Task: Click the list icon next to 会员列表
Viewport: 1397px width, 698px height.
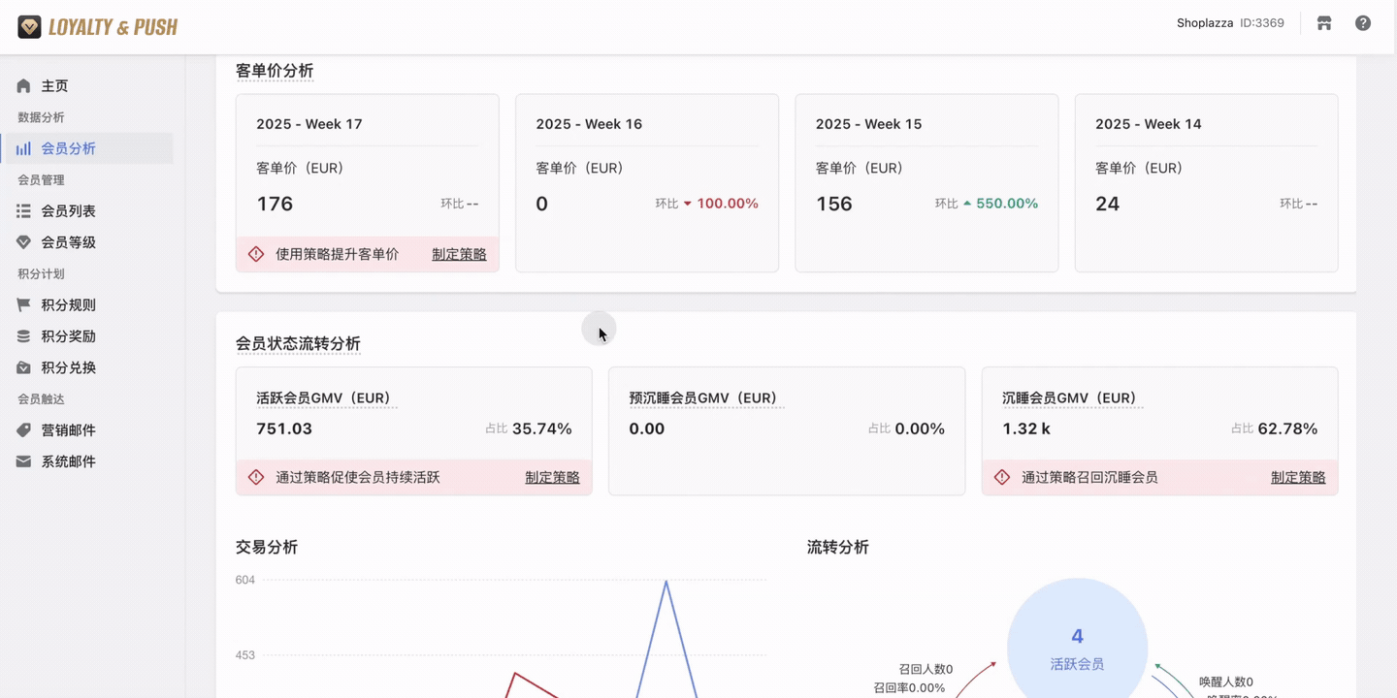Action: pos(24,210)
